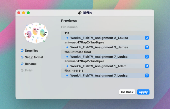Regenerate name for Week4_FishTV_Assignment 3_James
Viewport: 170px width, 109px height.
[147, 47]
